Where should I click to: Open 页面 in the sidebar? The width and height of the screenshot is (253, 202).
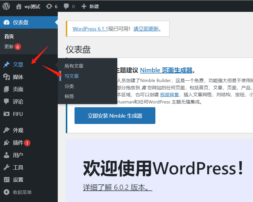click(18, 89)
